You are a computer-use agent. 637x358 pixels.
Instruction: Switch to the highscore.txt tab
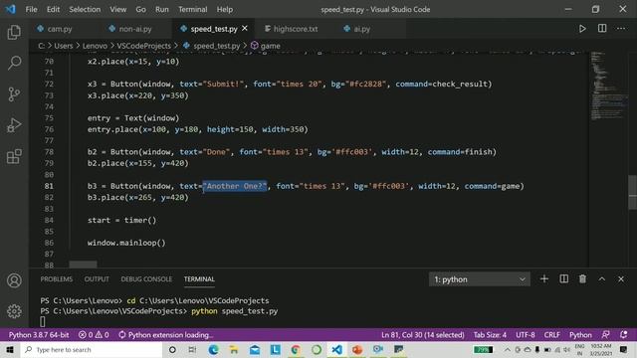point(296,29)
